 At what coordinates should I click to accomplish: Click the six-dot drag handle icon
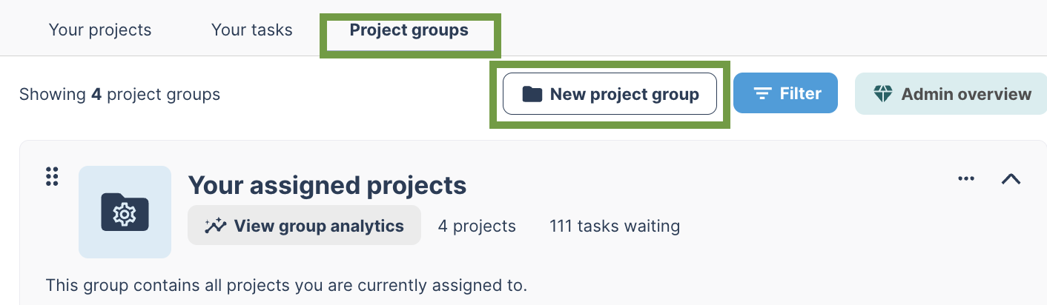point(52,177)
